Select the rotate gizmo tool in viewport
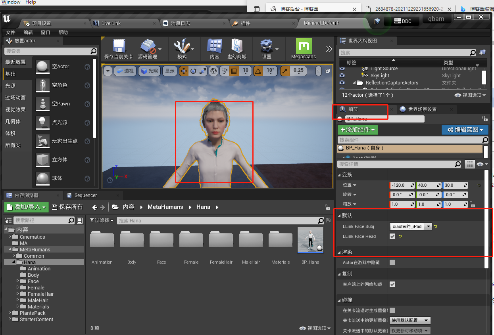Screen dimensions: 494x335 (193, 71)
